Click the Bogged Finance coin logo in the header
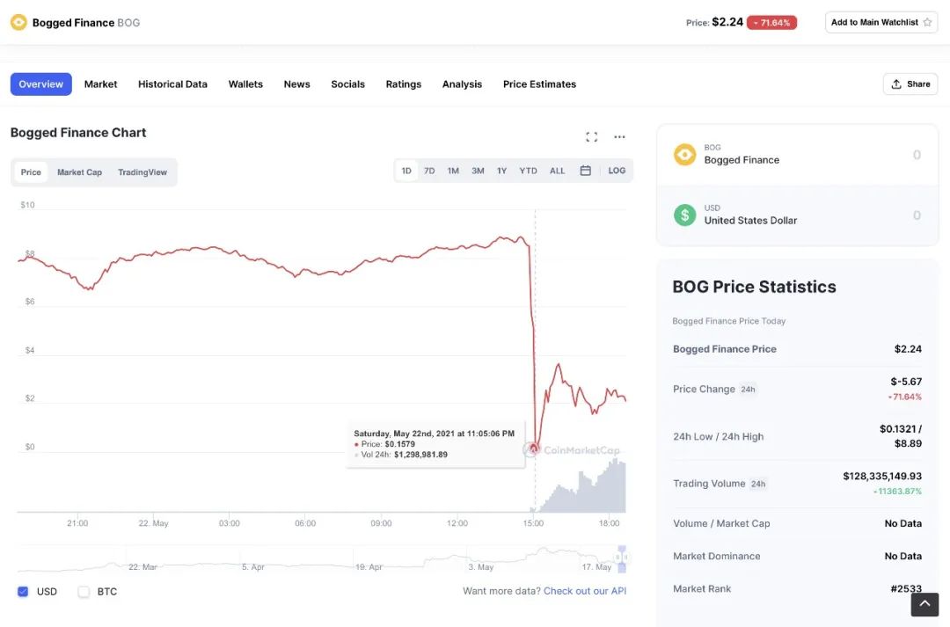950x627 pixels. (18, 22)
